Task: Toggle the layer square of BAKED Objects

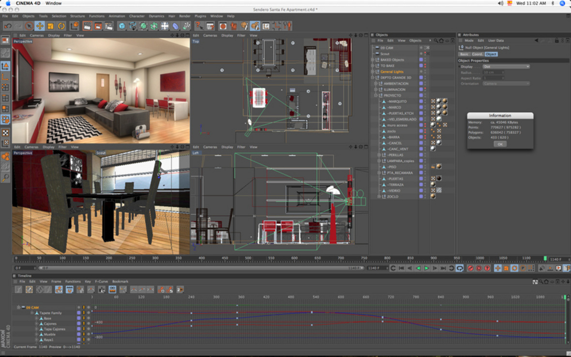Action: [x=421, y=59]
